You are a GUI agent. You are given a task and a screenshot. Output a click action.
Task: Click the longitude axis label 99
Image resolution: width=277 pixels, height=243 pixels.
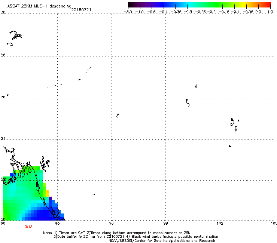click(x=165, y=223)
